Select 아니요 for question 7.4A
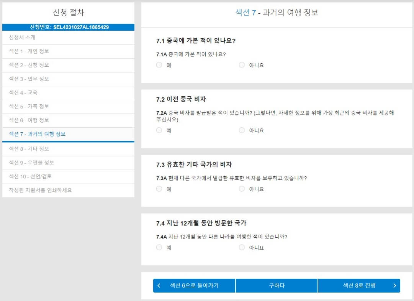Viewport: 414px width, 301px height. (x=242, y=247)
